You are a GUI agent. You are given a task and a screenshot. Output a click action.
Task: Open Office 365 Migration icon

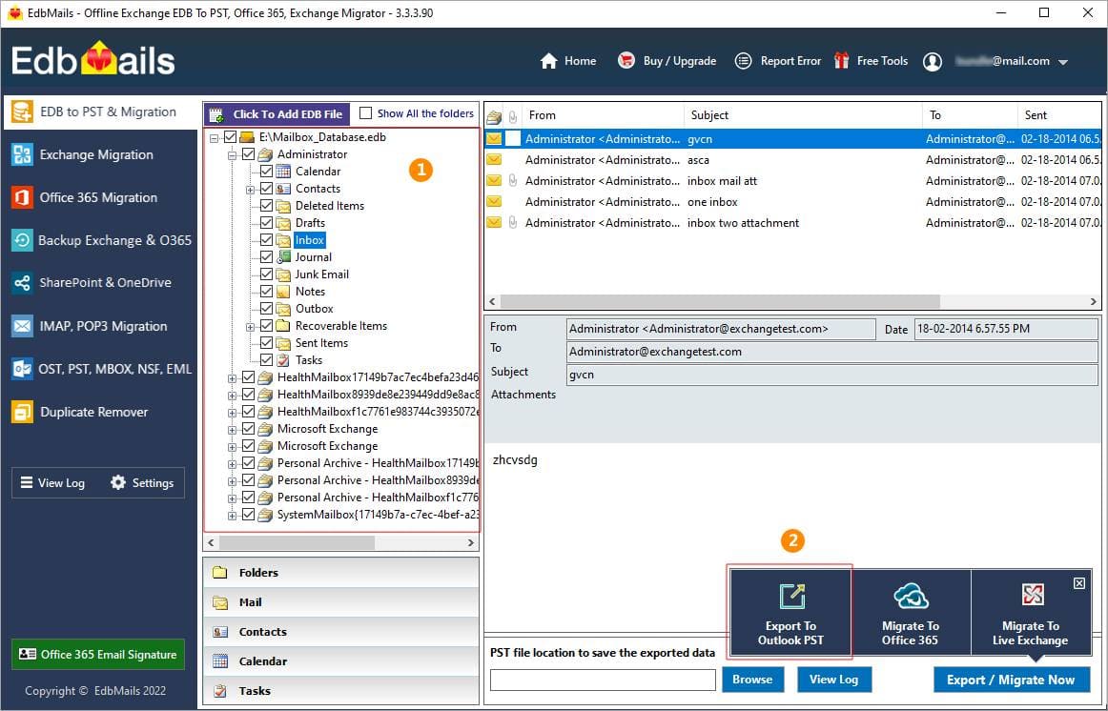point(22,197)
